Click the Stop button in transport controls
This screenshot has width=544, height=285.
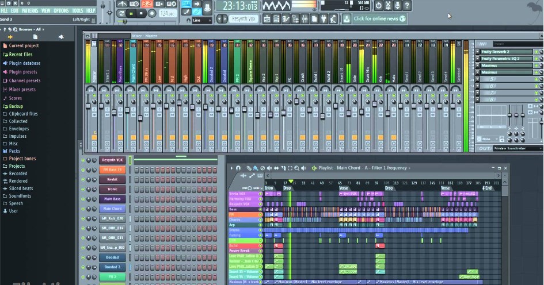pos(141,14)
